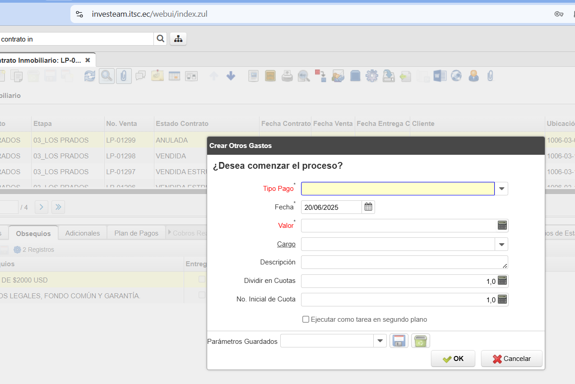Viewport: 575px width, 384px height.
Task: Switch to the Plan de Pagos tab
Action: tap(136, 233)
